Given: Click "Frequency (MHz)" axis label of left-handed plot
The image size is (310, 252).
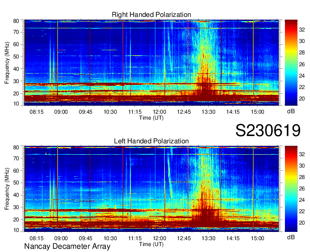Looking at the screenshot, I should pos(7,189).
